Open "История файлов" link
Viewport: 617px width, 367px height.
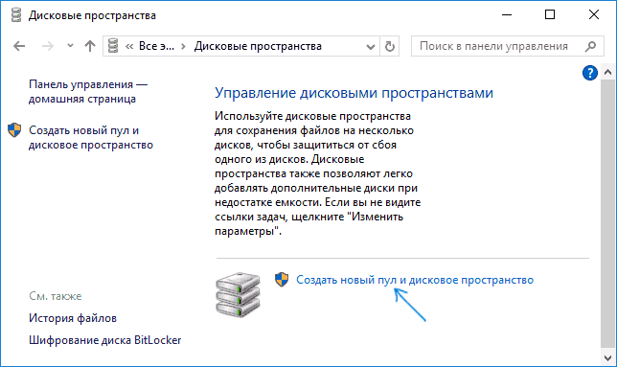click(73, 318)
